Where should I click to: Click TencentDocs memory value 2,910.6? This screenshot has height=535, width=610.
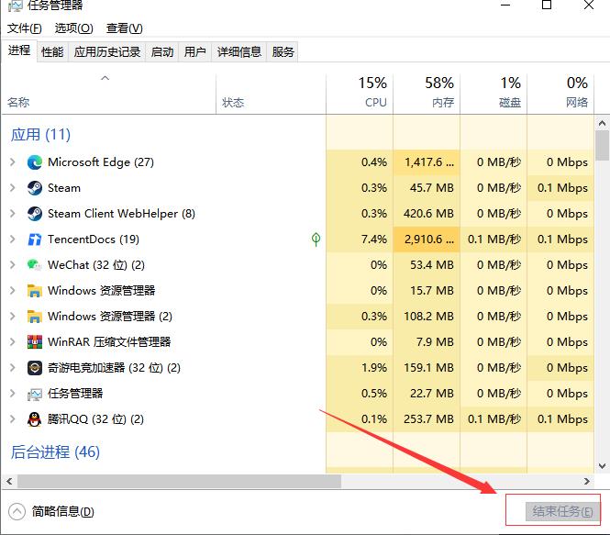428,240
